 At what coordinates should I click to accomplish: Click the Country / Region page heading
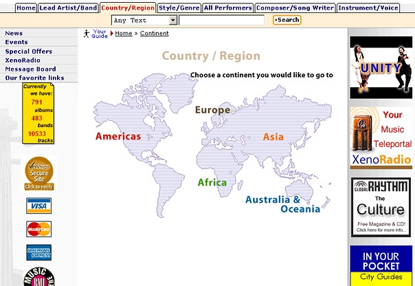211,56
